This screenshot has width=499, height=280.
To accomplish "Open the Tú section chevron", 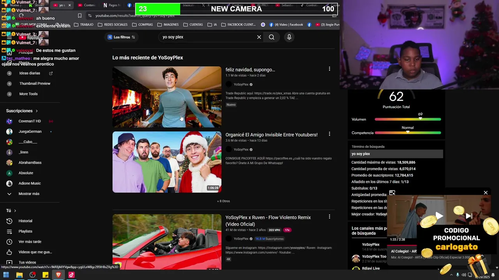I will (15, 211).
